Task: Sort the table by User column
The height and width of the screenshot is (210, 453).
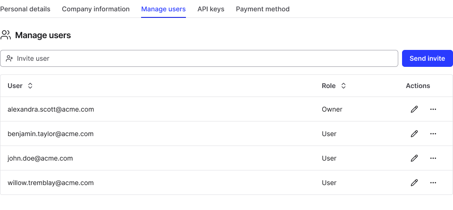Action: click(30, 86)
